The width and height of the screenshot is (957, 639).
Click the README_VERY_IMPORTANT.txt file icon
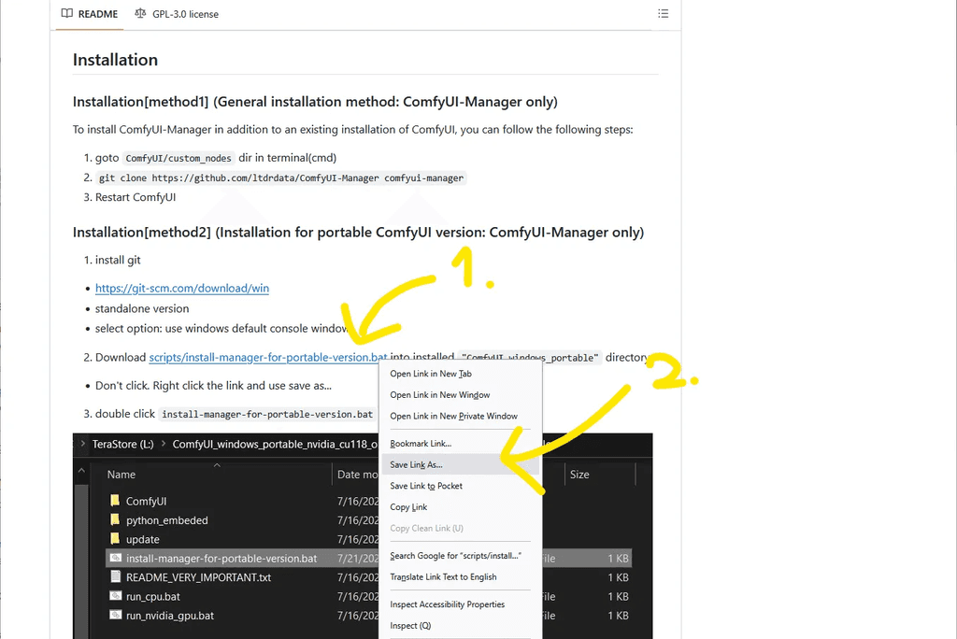pos(114,576)
